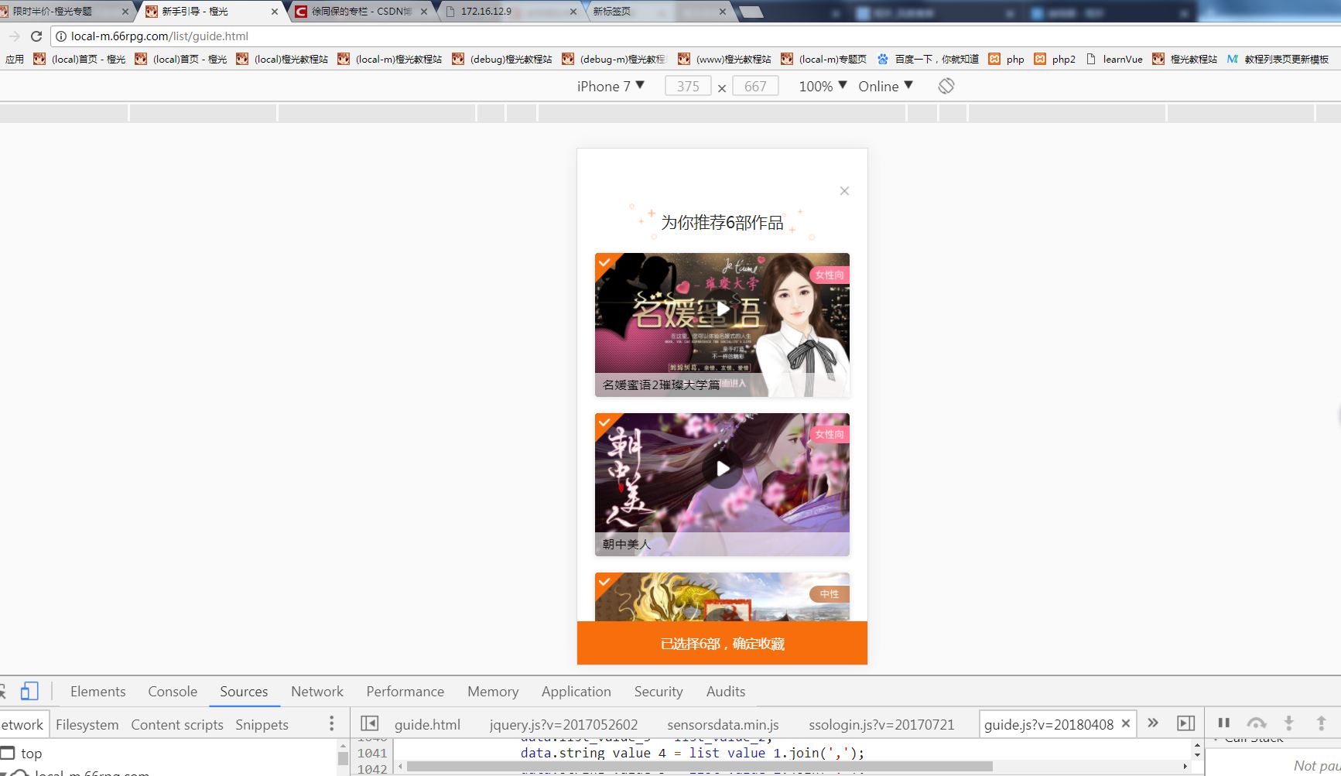Screen dimensions: 1341x776
Task: Uncheck the 名媛蜜语2 selection checkmark
Action: pyautogui.click(x=605, y=263)
